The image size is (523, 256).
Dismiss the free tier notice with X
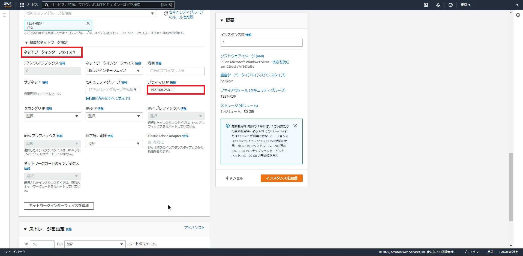tap(295, 126)
